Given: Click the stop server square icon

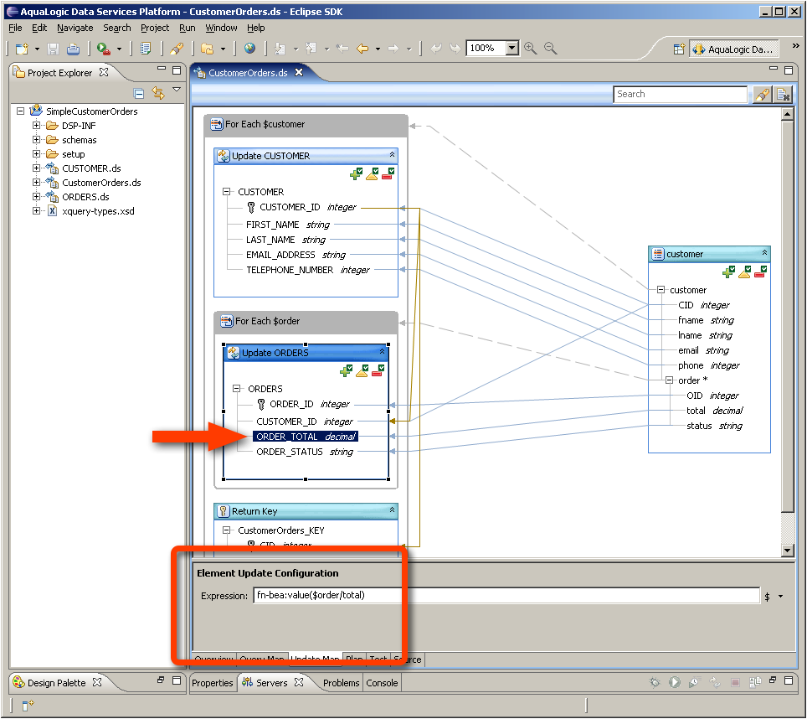Looking at the screenshot, I should (x=736, y=682).
